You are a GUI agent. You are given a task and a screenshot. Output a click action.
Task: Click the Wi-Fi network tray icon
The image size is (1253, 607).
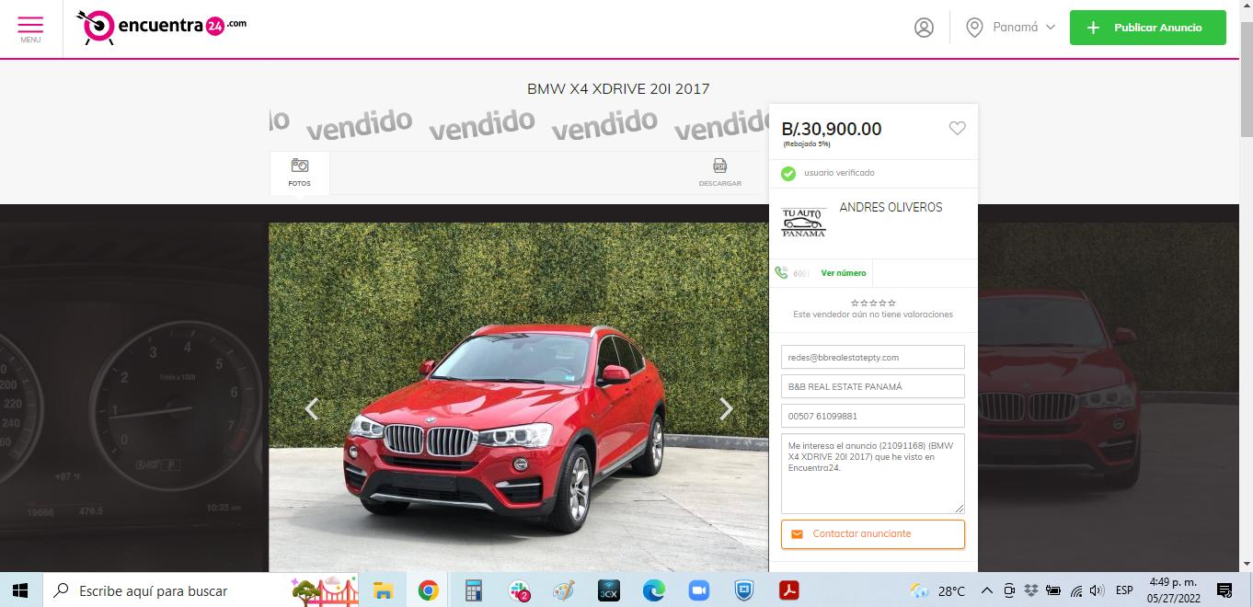(x=1075, y=590)
